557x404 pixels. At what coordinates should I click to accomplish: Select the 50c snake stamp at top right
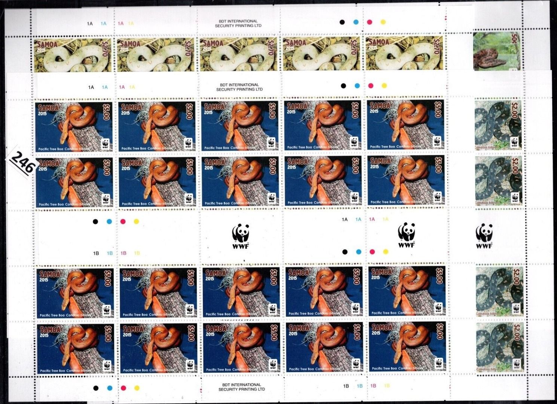coord(498,51)
